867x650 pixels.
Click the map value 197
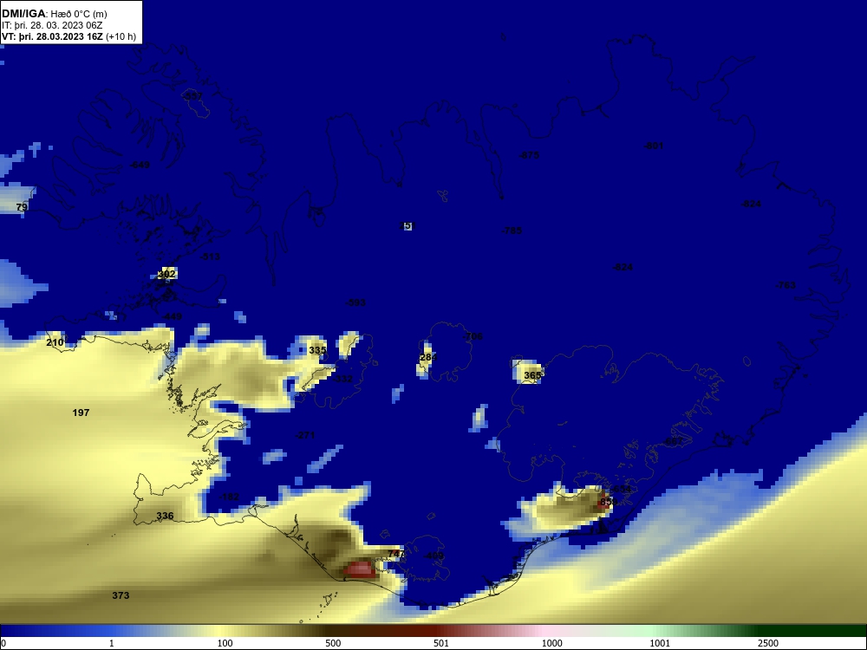(x=81, y=413)
